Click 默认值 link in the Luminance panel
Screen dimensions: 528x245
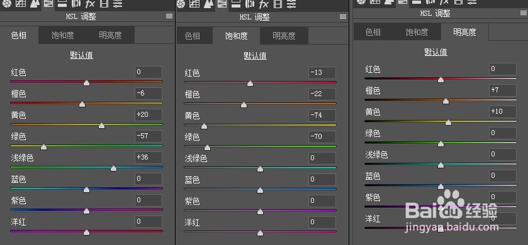coord(436,52)
